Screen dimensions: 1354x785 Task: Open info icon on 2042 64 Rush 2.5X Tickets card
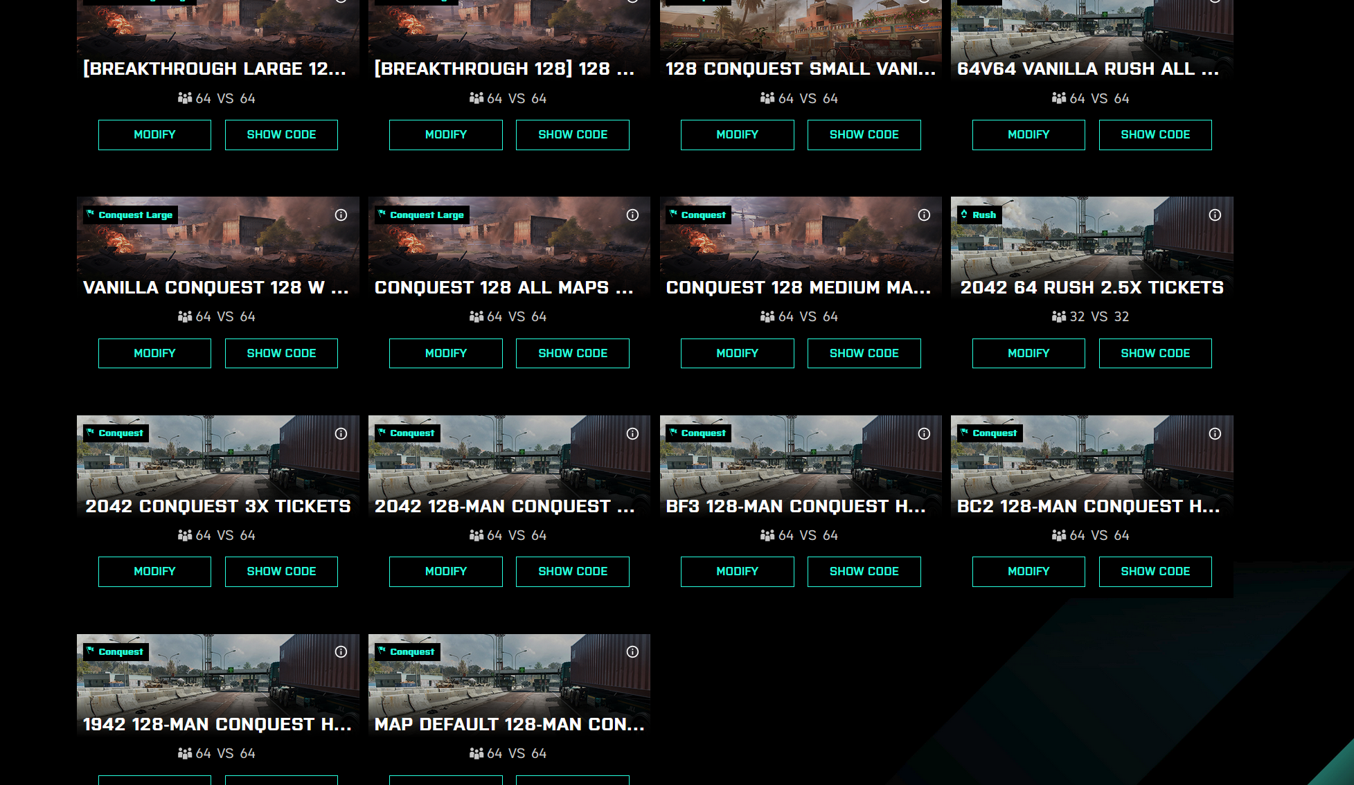coord(1215,215)
